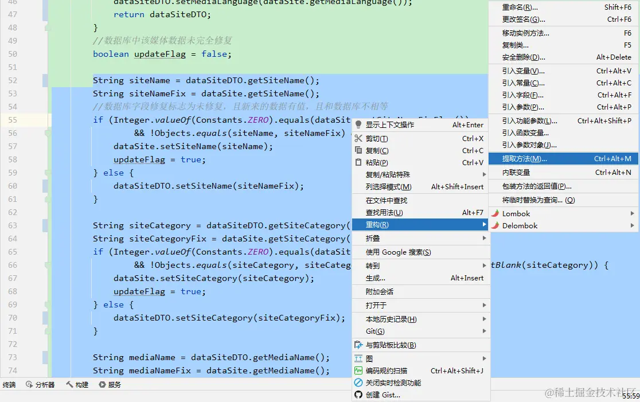Image resolution: width=640 pixels, height=402 pixels.
Task: Click the fold marker at line 59
Action: click(x=48, y=173)
